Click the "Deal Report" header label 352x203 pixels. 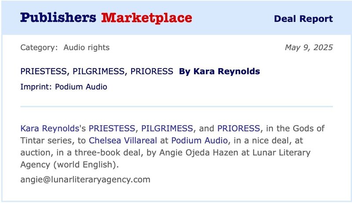303,19
